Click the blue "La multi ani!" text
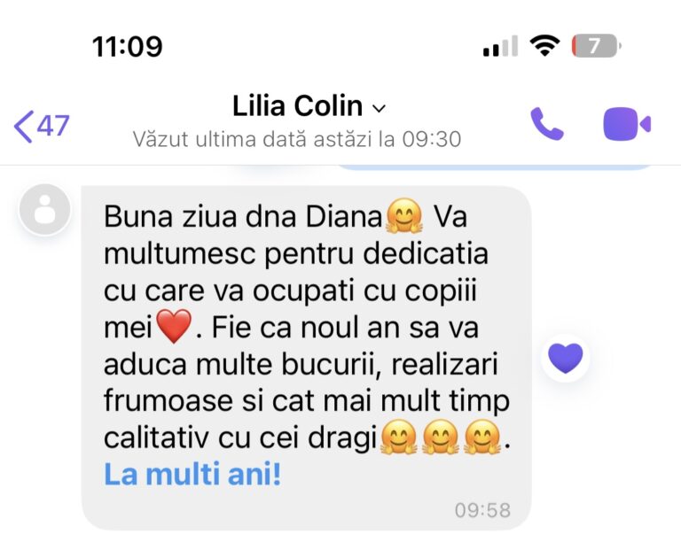This screenshot has width=681, height=542. click(x=192, y=474)
